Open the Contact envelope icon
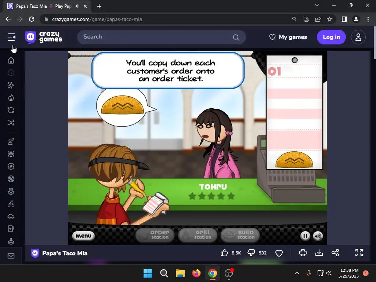376x282 pixels. pyautogui.click(x=11, y=256)
